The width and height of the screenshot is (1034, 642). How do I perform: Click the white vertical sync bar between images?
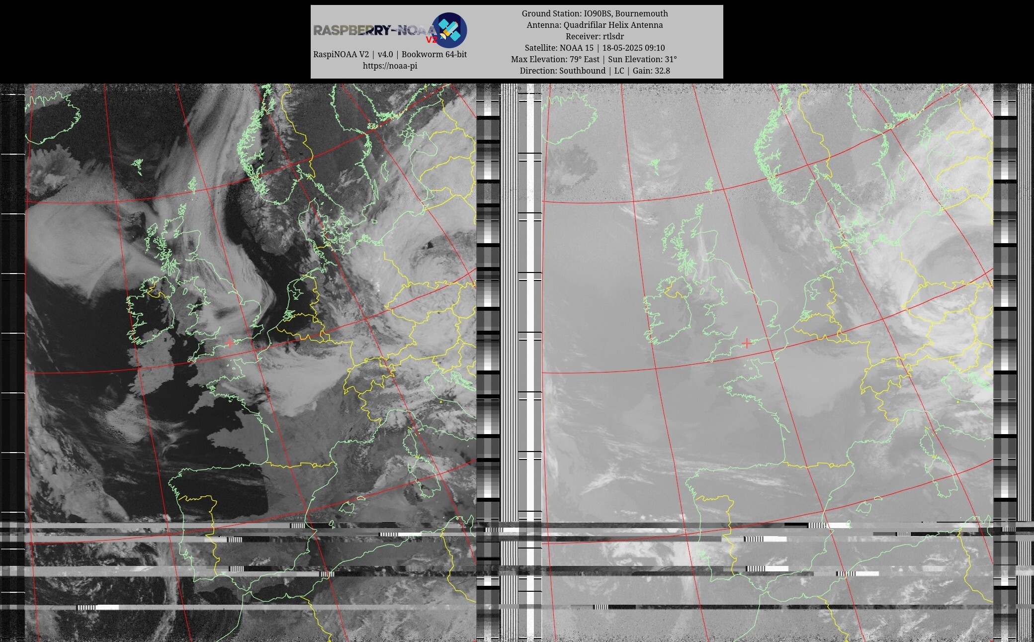click(530, 363)
